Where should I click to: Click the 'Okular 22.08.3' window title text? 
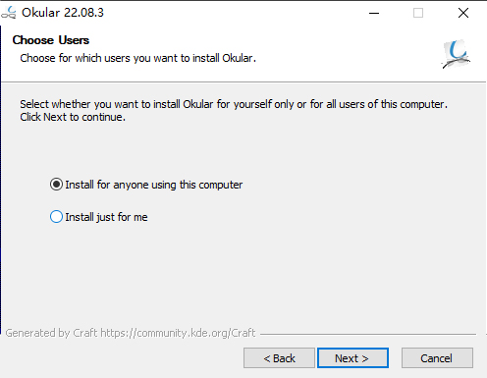[x=63, y=13]
